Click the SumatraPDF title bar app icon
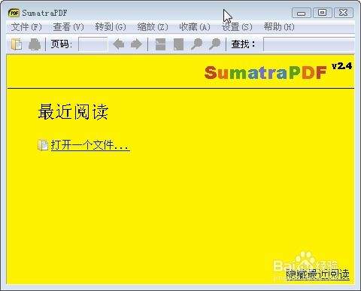The width and height of the screenshot is (361, 291). (14, 13)
